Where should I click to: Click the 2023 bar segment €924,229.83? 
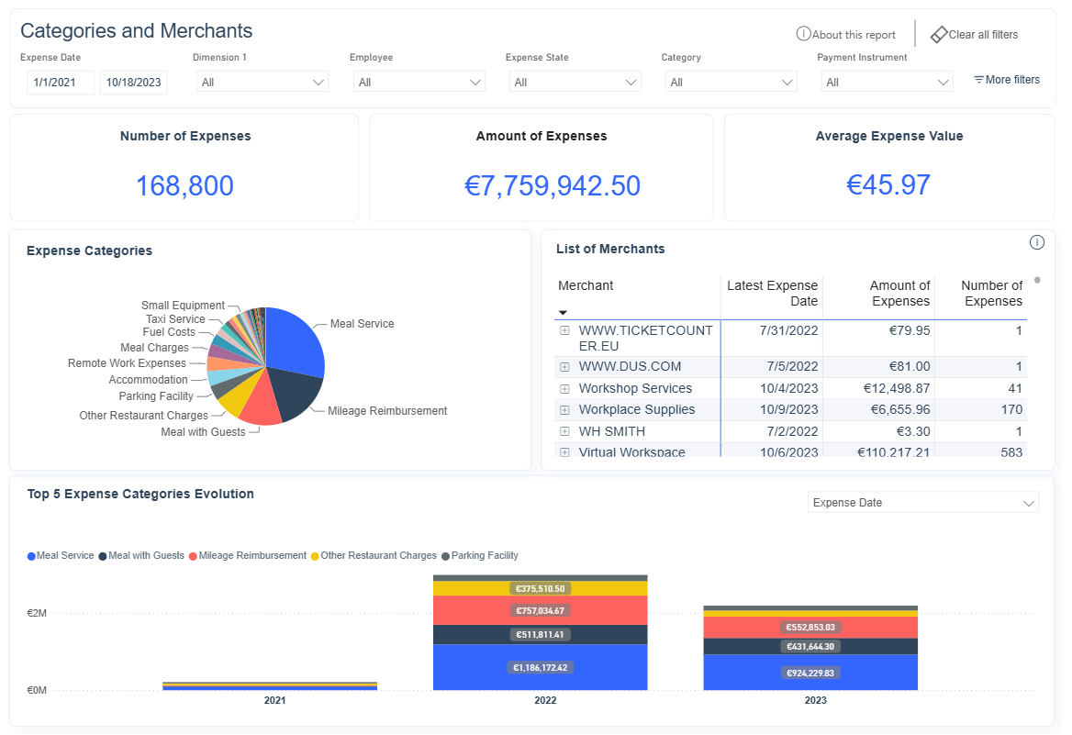pos(810,673)
